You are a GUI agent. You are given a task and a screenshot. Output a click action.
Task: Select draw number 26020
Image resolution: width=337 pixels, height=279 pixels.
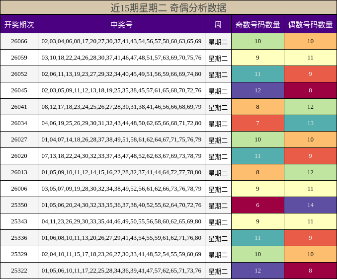19,156
